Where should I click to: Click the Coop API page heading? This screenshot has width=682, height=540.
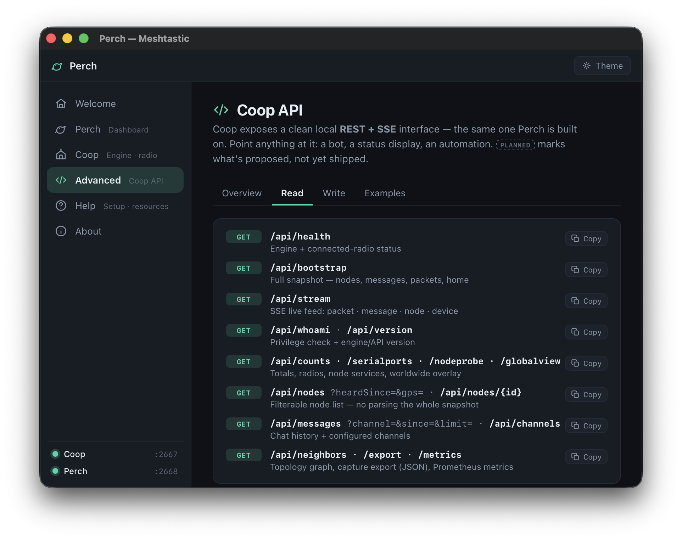pos(270,110)
